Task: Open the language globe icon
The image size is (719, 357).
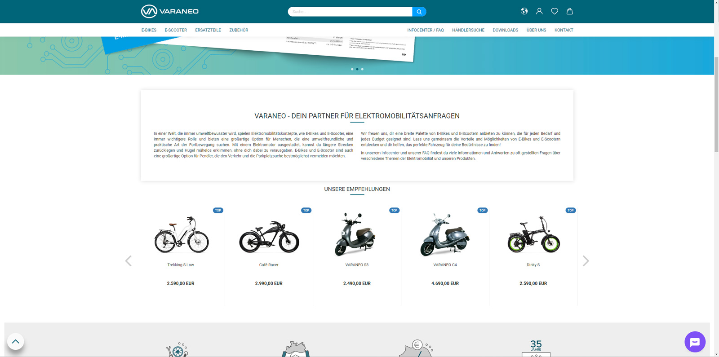Action: (524, 11)
